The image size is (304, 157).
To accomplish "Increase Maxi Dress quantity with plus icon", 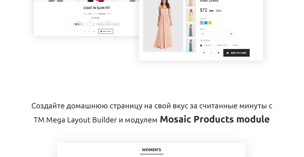I will 218,53.
